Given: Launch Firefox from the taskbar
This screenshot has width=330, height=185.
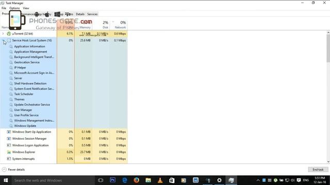Looking at the screenshot, I should pyautogui.click(x=136, y=180).
